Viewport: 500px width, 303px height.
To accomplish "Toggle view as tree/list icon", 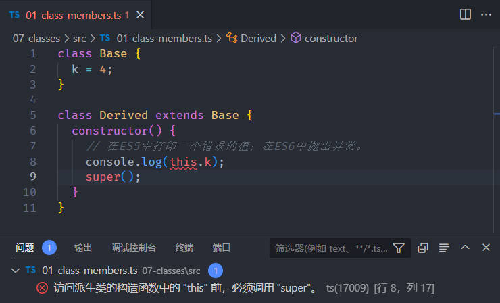I will [x=444, y=248].
